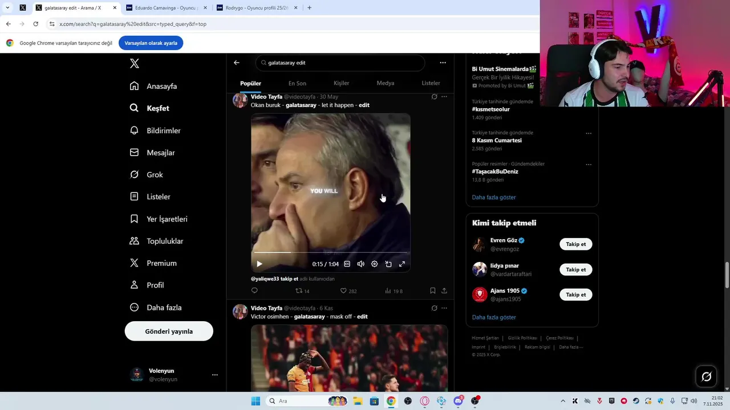Open a new browser tab
This screenshot has height=410, width=730.
click(x=309, y=8)
